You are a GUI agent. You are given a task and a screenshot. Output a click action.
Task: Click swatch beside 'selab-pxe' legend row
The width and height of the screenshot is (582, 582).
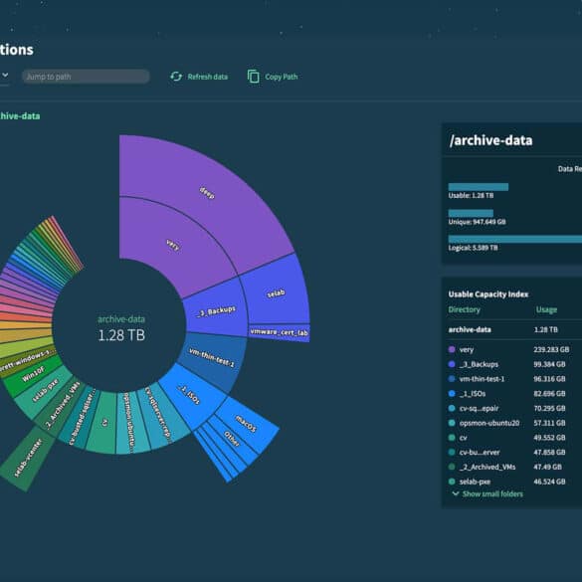[452, 482]
